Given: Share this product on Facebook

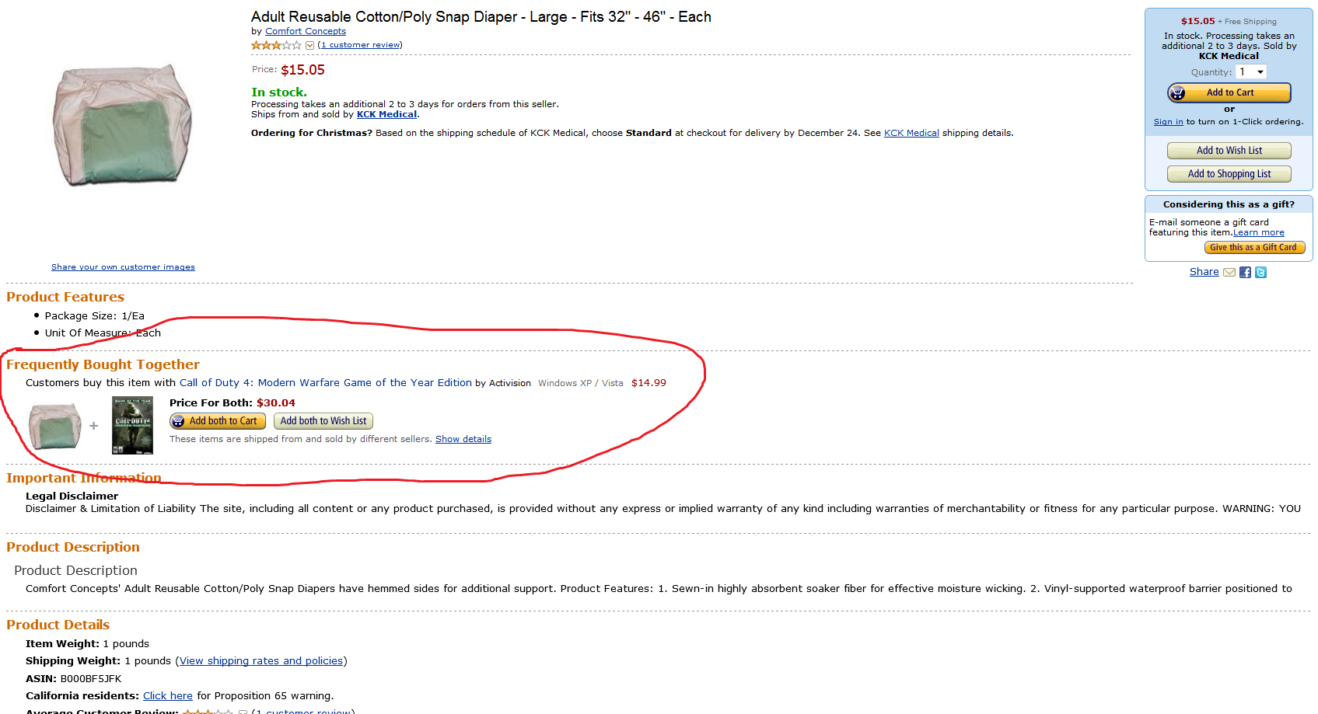Looking at the screenshot, I should click(1245, 272).
